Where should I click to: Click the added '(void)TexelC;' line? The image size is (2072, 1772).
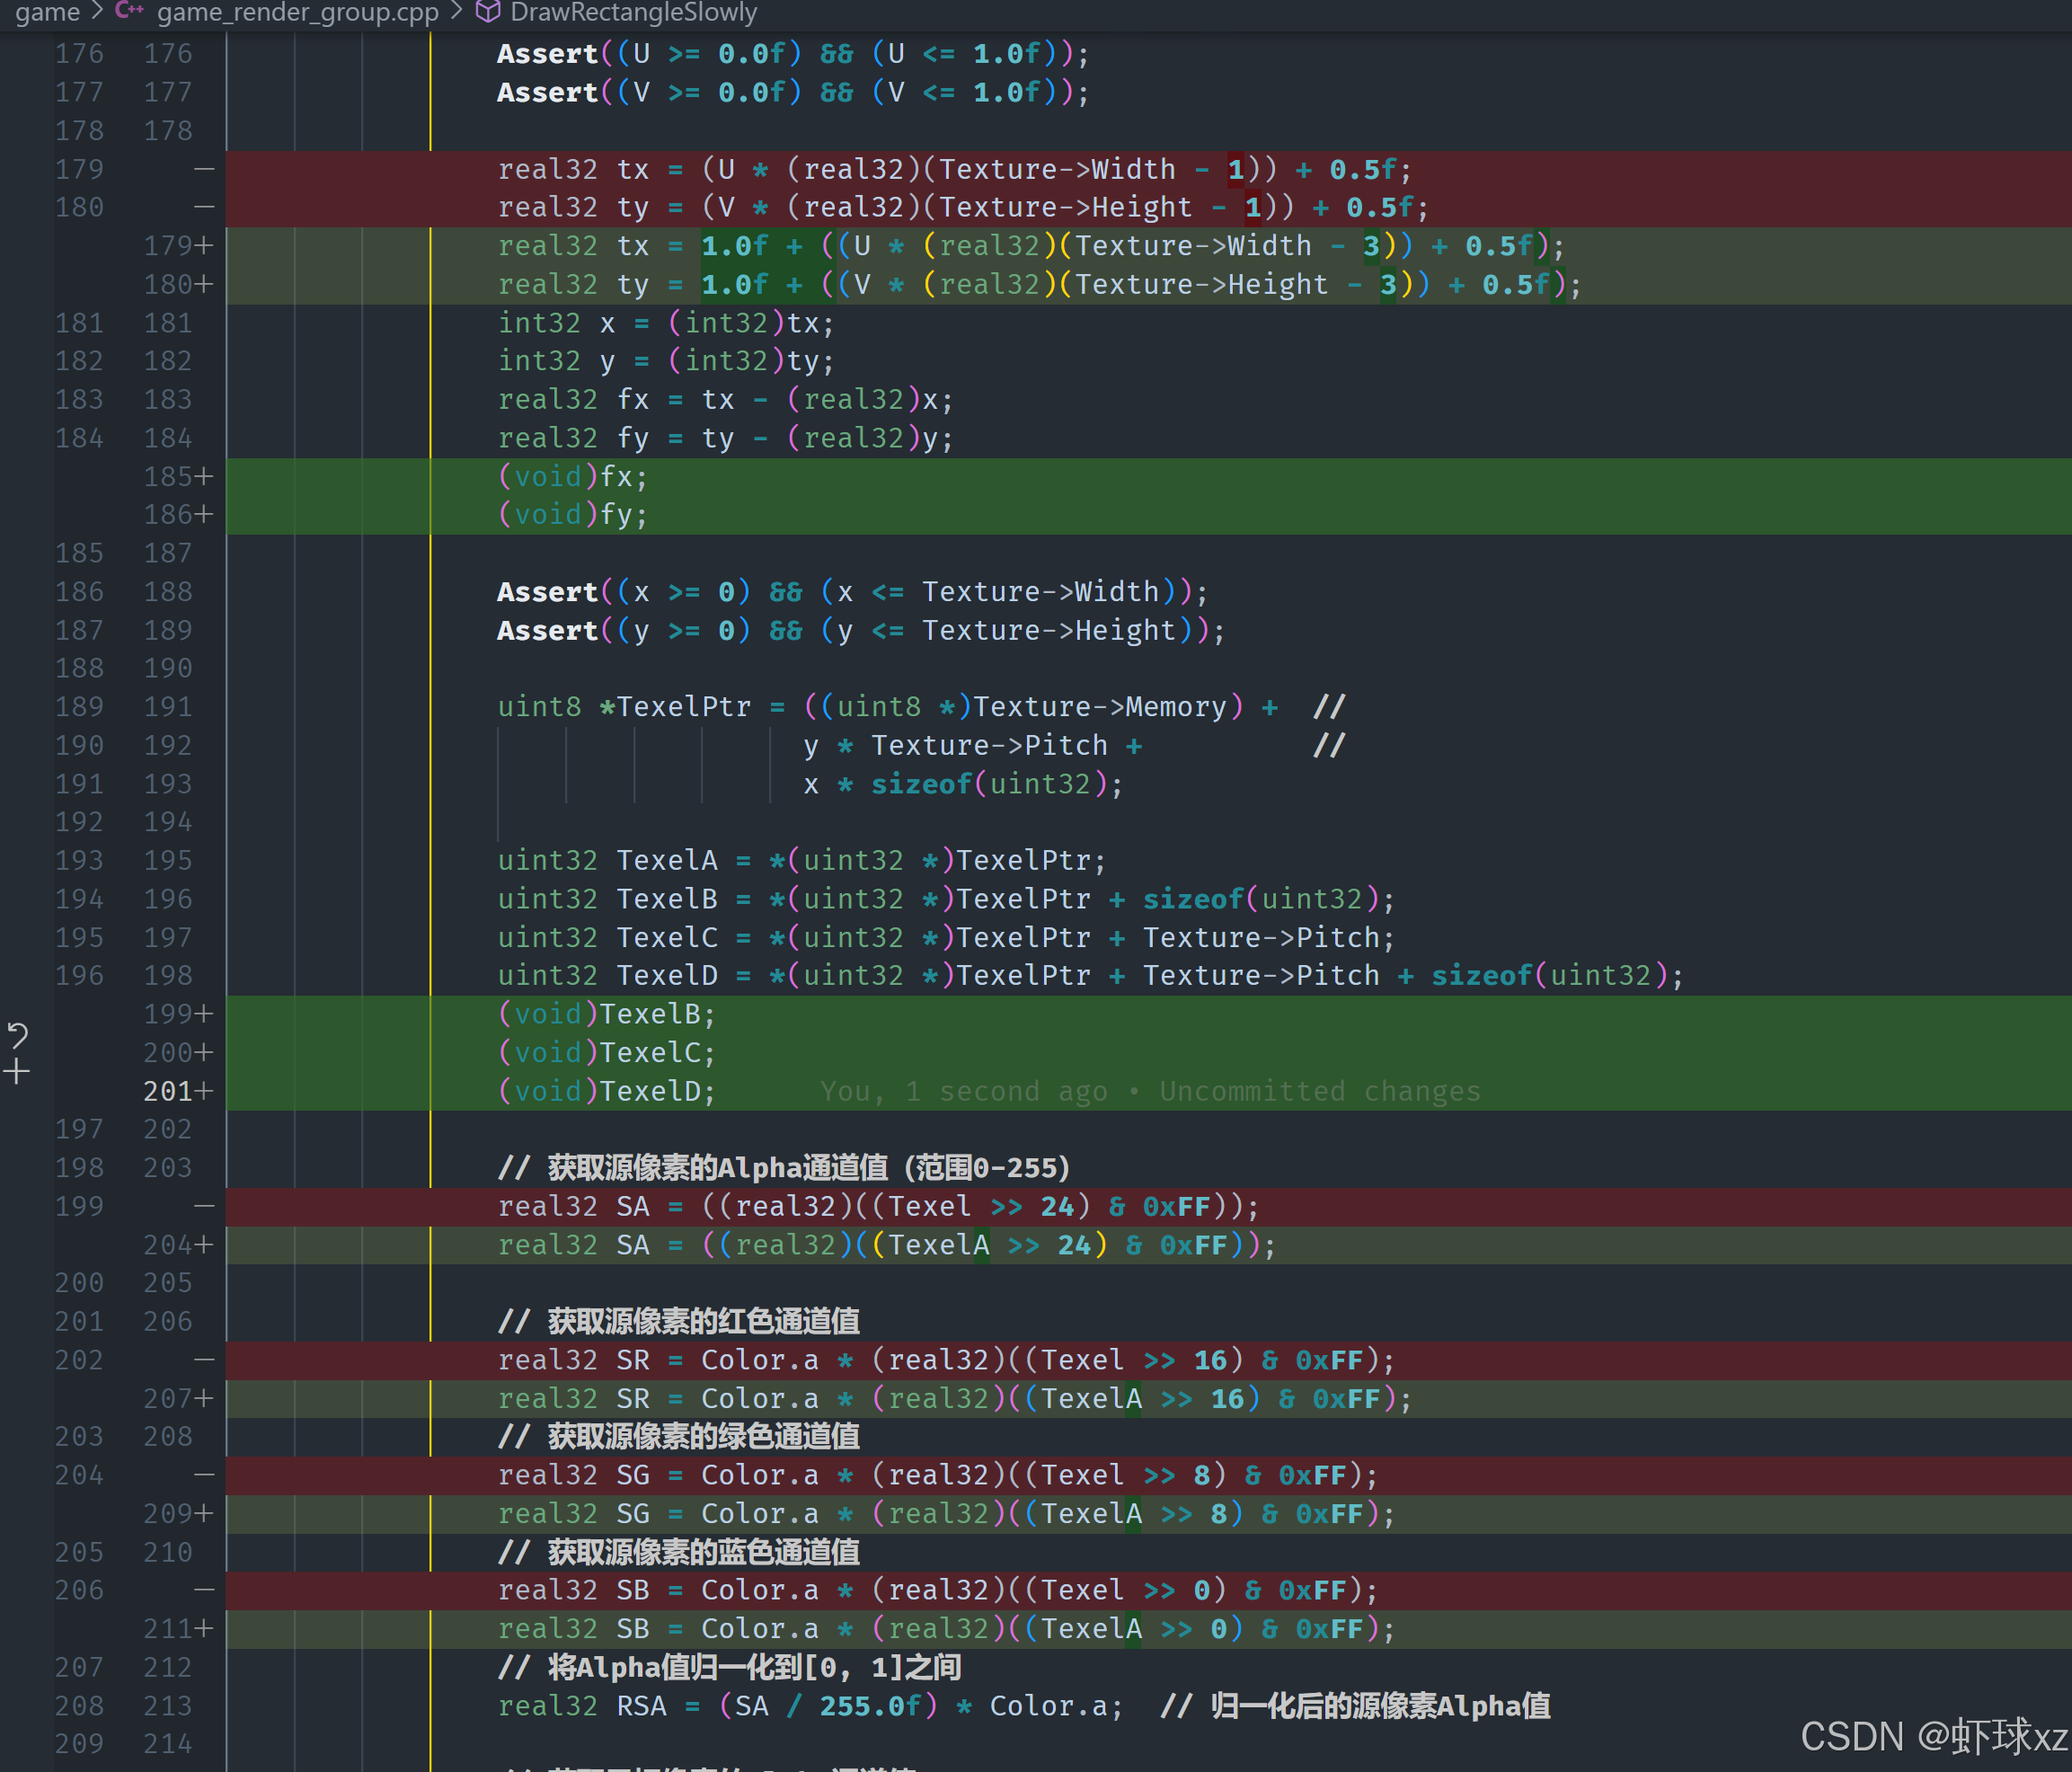(607, 1052)
